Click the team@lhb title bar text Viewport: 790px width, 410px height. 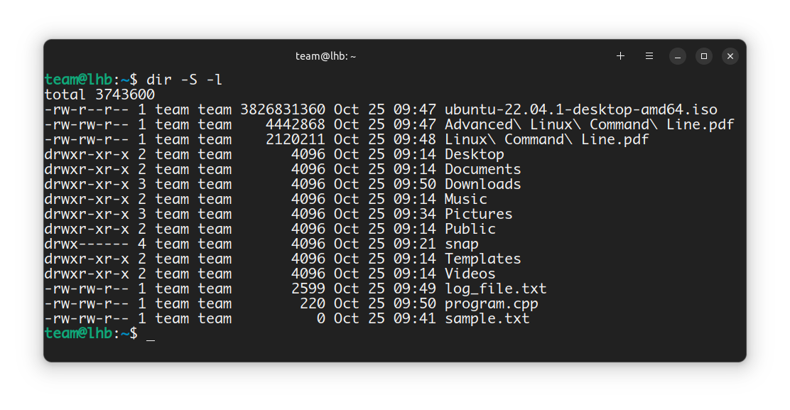[325, 56]
